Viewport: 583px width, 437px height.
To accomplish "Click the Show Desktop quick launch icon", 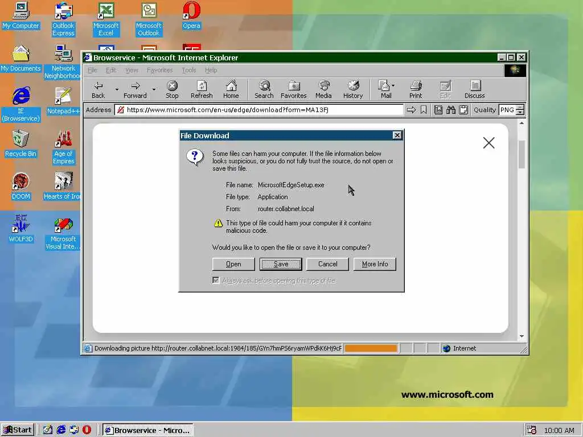I will (x=48, y=430).
